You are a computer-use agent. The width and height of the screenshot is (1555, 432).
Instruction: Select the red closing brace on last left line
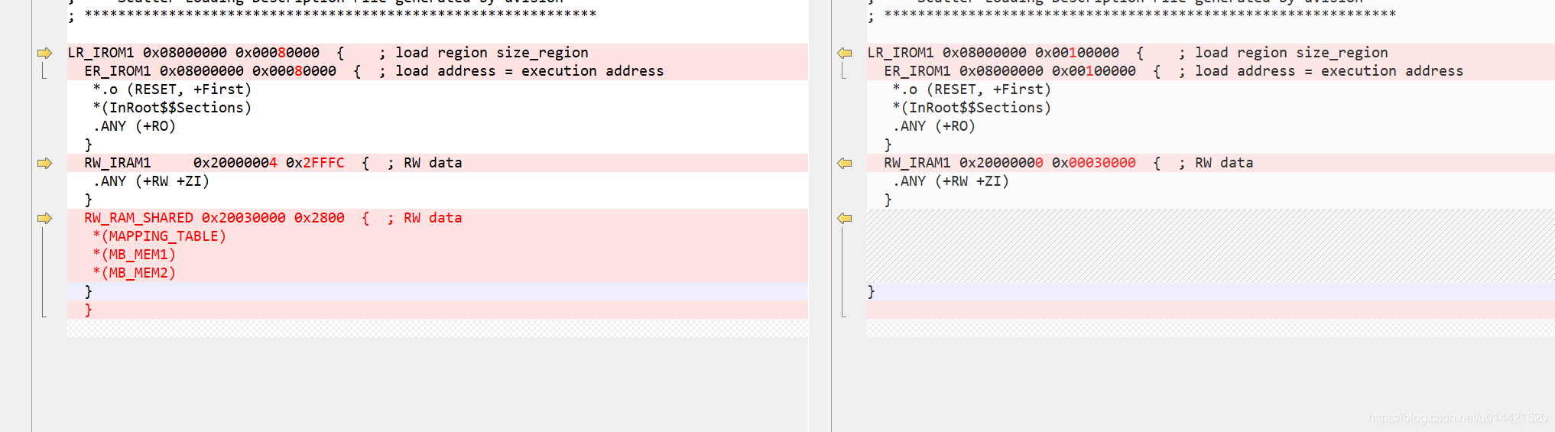click(88, 310)
